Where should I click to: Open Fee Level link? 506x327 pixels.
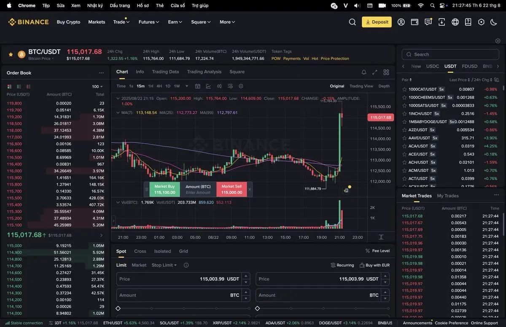tap(377, 251)
